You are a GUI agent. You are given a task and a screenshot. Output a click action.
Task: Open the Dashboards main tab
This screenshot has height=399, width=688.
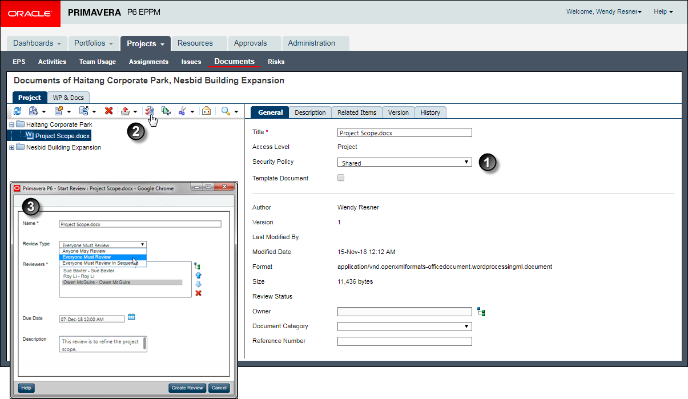tap(37, 43)
